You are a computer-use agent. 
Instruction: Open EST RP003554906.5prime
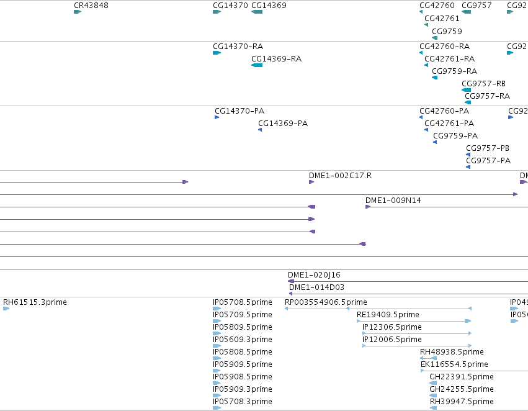pos(326,302)
